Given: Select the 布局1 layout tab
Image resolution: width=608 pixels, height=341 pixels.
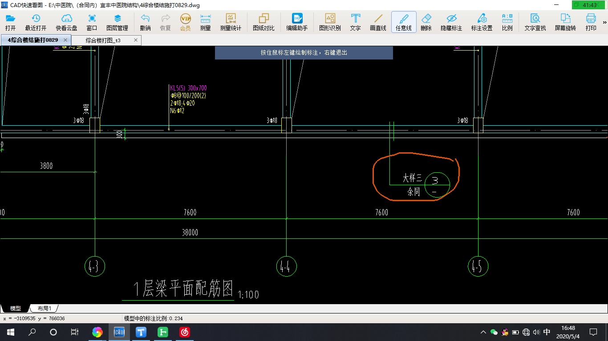Looking at the screenshot, I should (x=44, y=308).
